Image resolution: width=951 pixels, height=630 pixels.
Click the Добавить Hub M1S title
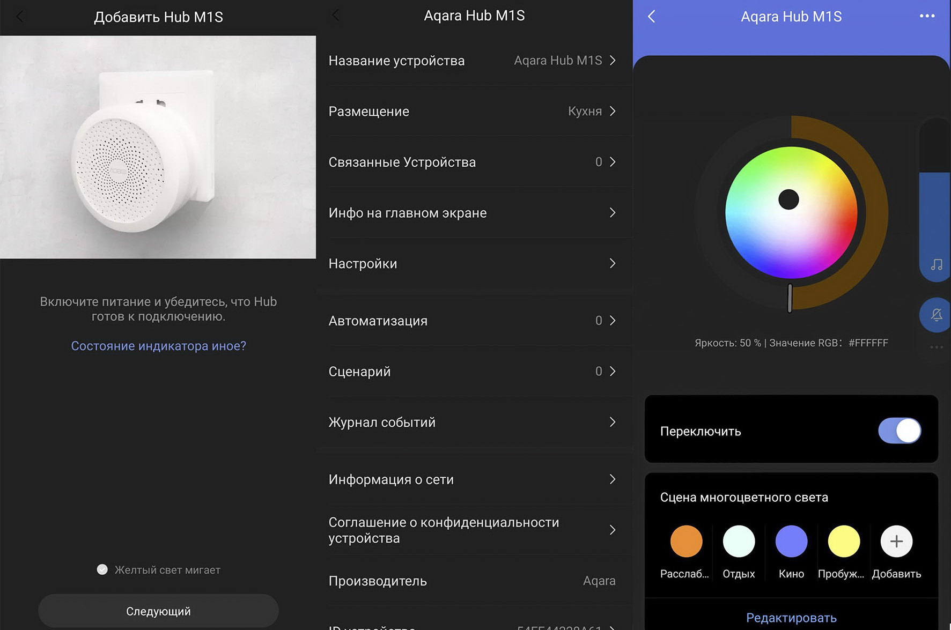click(x=158, y=17)
